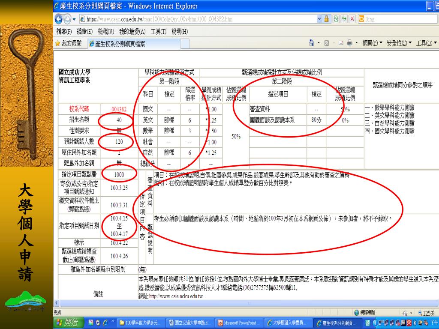Click the read mail icon in command bar
439x329 pixels.
point(341,43)
